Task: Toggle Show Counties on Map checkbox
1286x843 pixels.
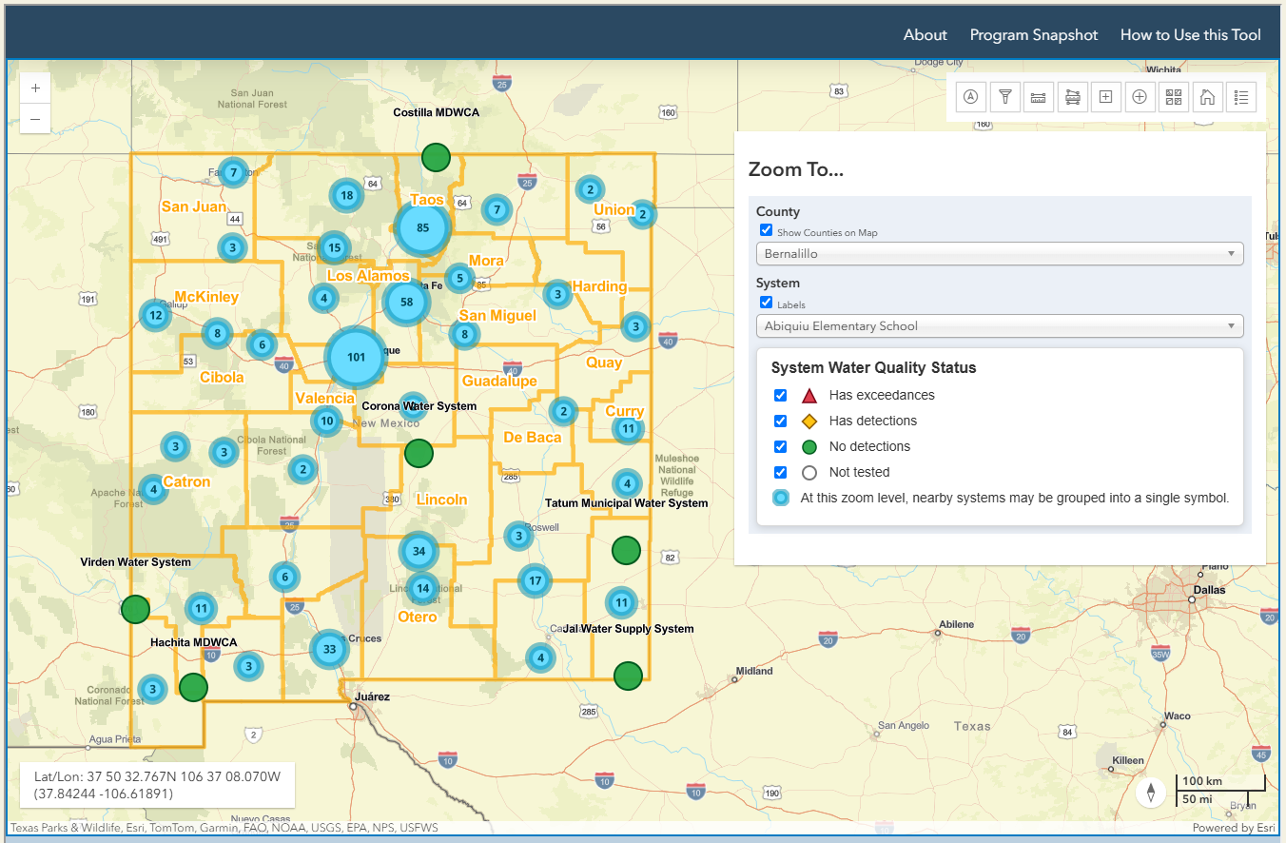Action: tap(766, 230)
